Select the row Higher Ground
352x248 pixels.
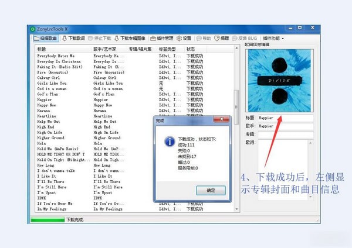(x=94, y=138)
